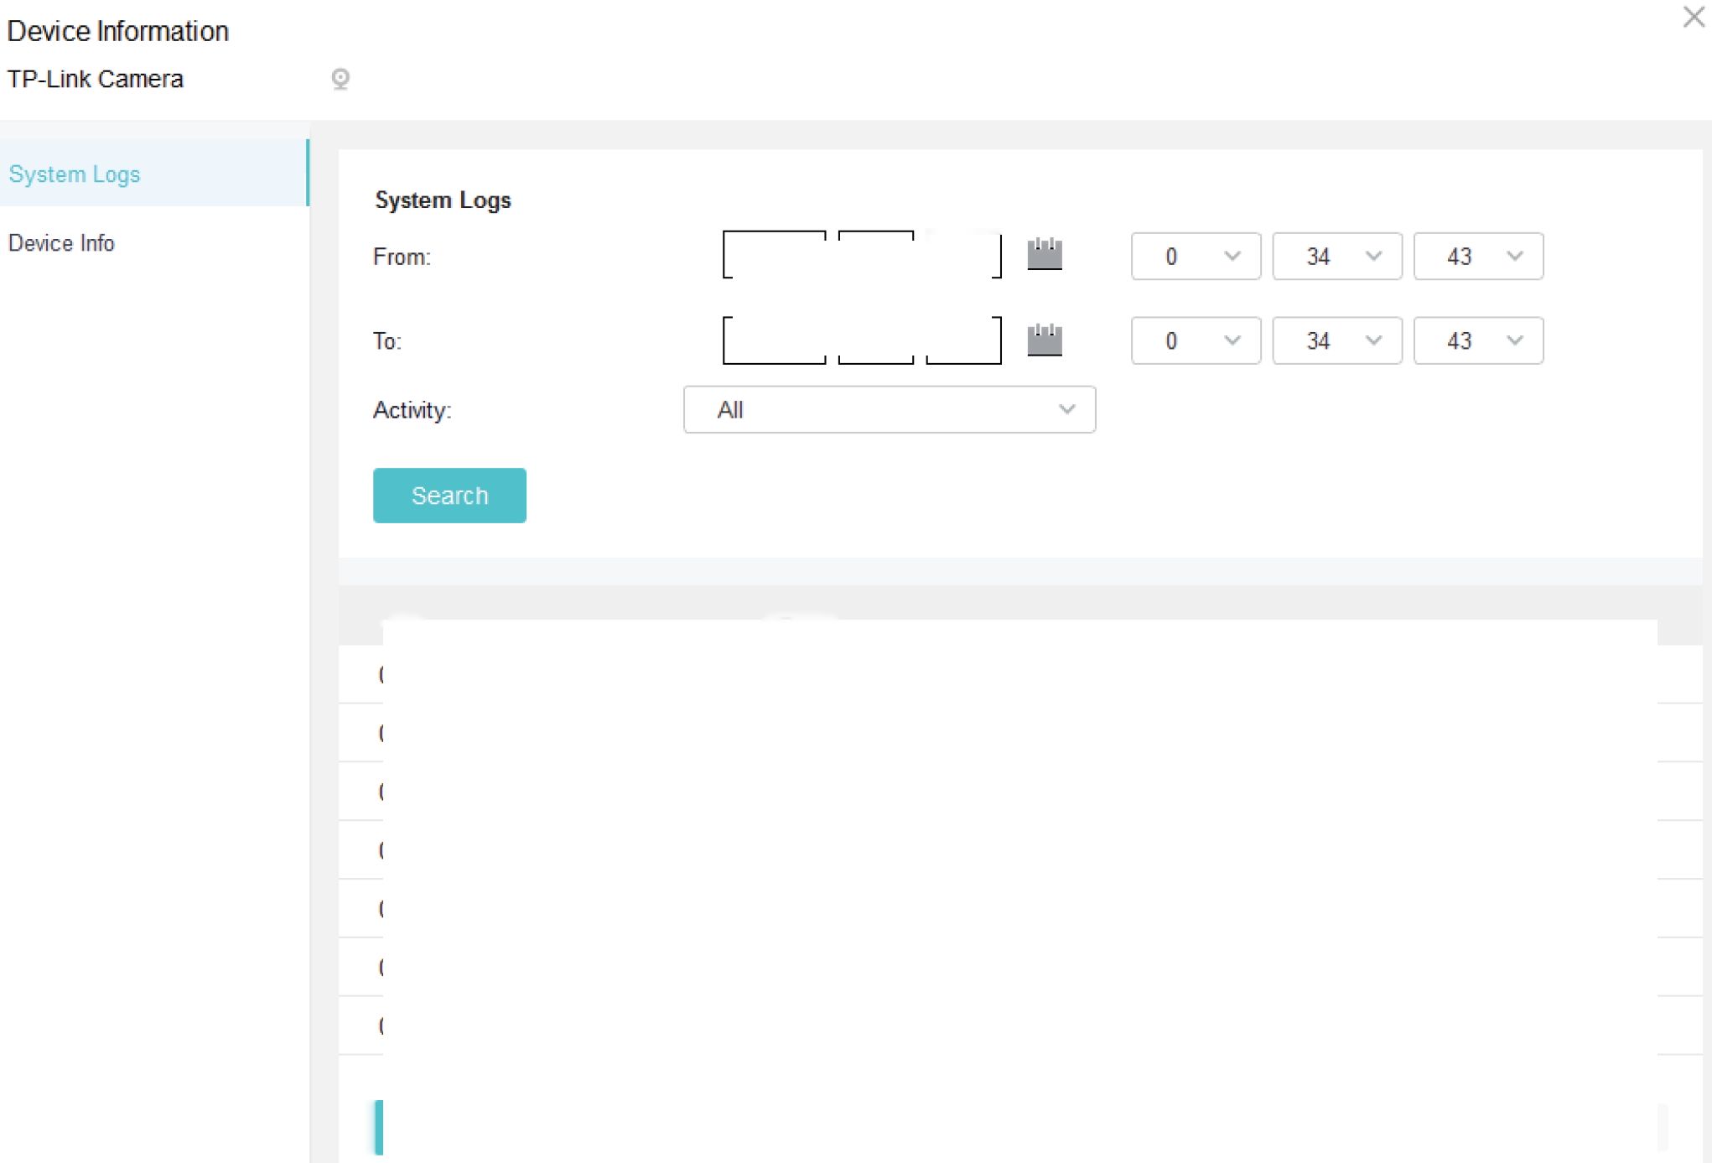Image resolution: width=1712 pixels, height=1163 pixels.
Task: Click the To date input field
Action: click(x=862, y=340)
